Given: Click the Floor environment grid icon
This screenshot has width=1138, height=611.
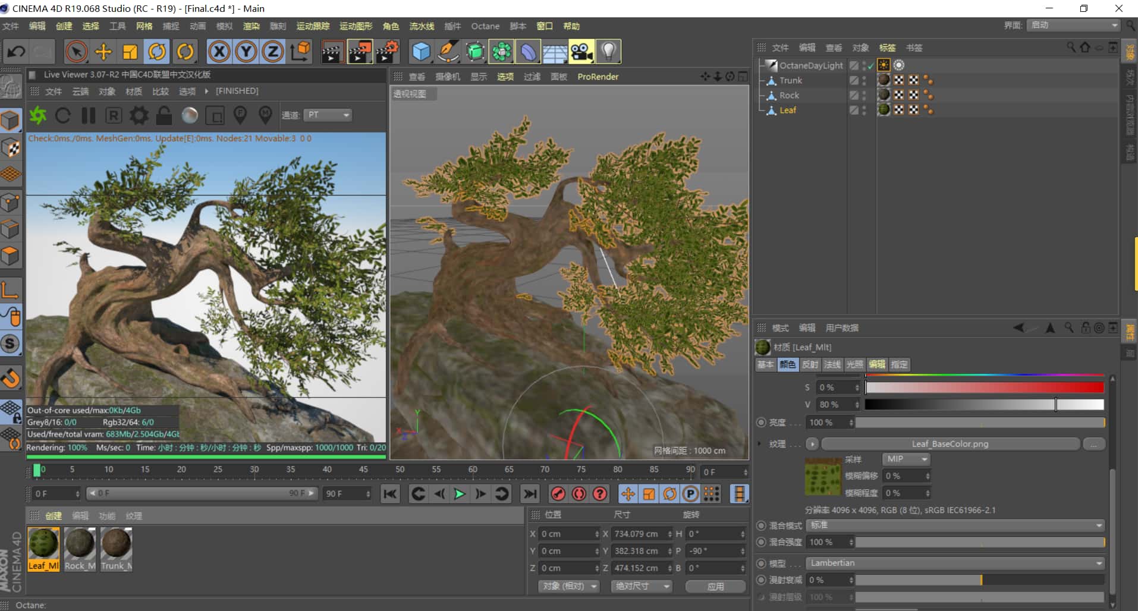Looking at the screenshot, I should click(x=555, y=52).
